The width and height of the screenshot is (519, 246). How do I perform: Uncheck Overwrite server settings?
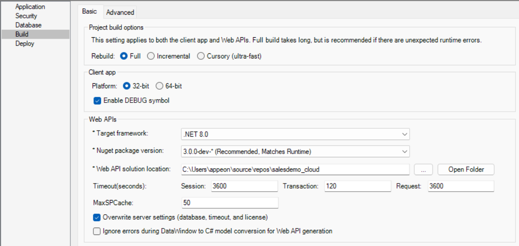pos(97,217)
